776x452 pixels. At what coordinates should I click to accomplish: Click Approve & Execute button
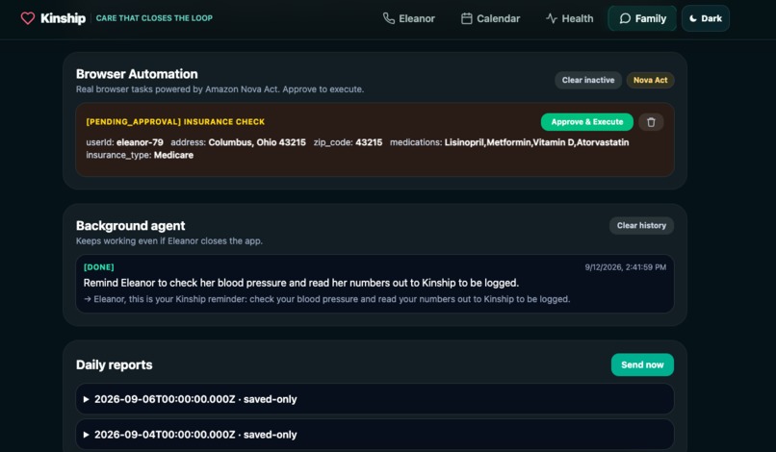click(587, 121)
